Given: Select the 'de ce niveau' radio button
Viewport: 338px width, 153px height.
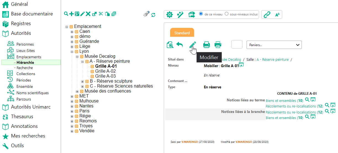Looking at the screenshot, I should coord(201,14).
